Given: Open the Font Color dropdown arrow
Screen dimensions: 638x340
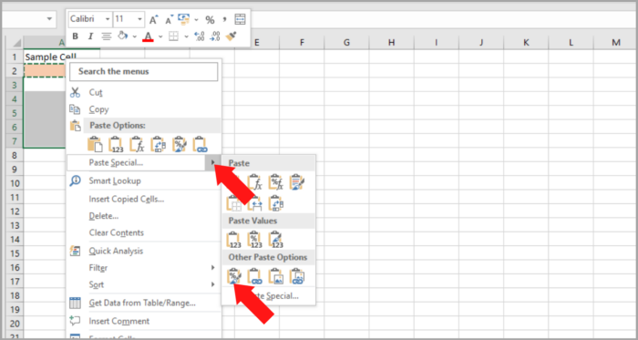Looking at the screenshot, I should (160, 36).
